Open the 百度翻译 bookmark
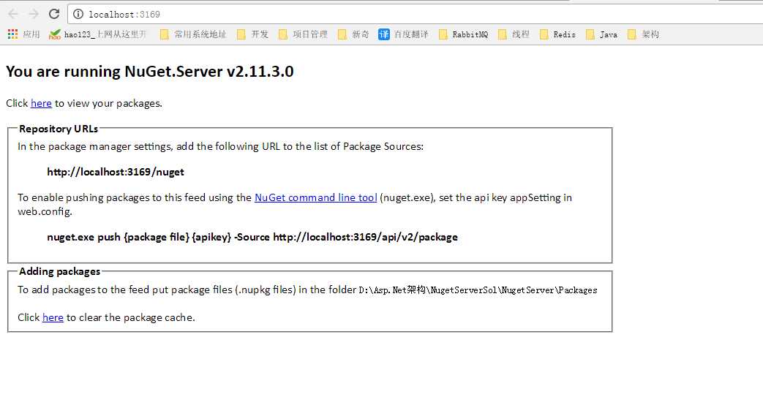 [403, 34]
